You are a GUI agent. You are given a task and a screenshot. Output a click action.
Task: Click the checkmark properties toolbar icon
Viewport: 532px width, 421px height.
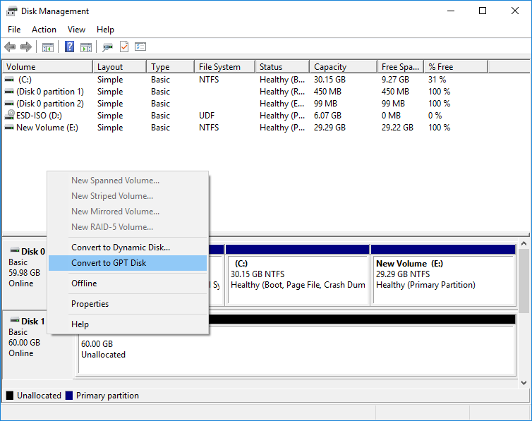124,47
